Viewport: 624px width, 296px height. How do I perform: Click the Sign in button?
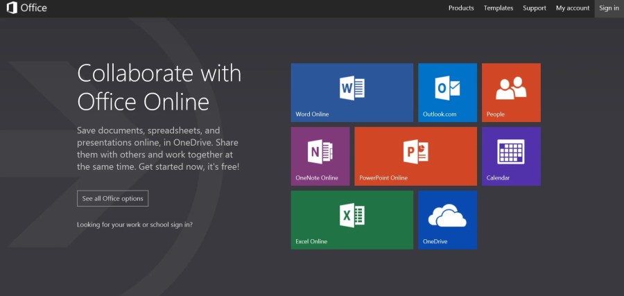(609, 8)
